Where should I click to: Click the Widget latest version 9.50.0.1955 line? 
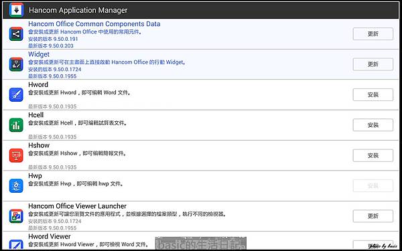[x=52, y=76]
